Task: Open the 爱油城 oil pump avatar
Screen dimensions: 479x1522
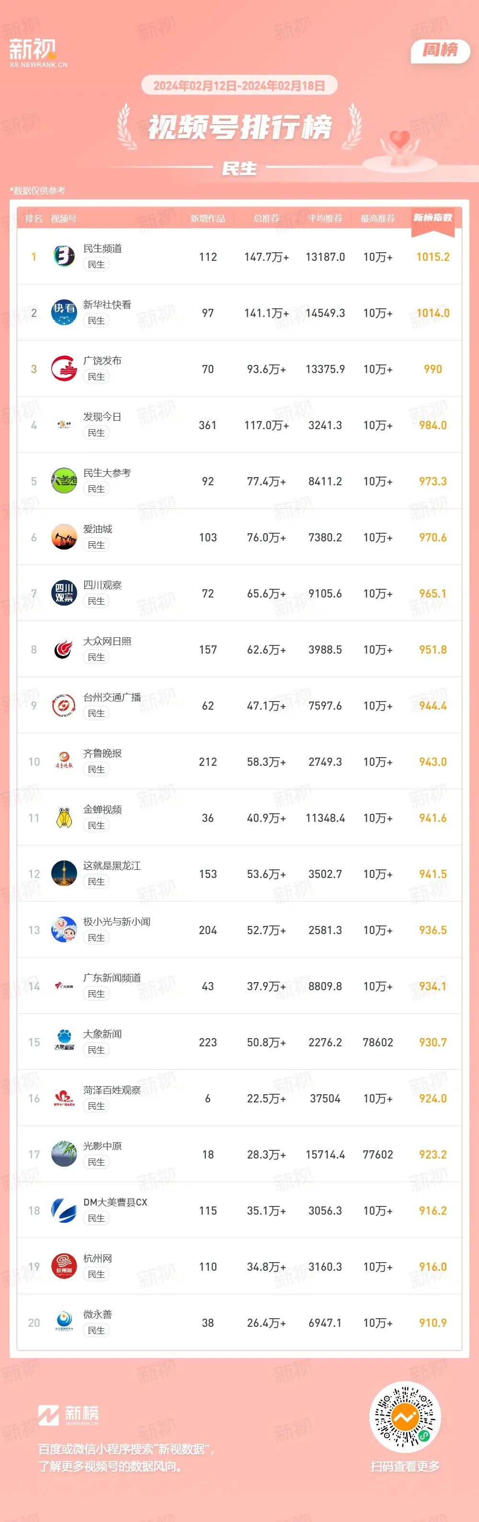Action: 64,537
